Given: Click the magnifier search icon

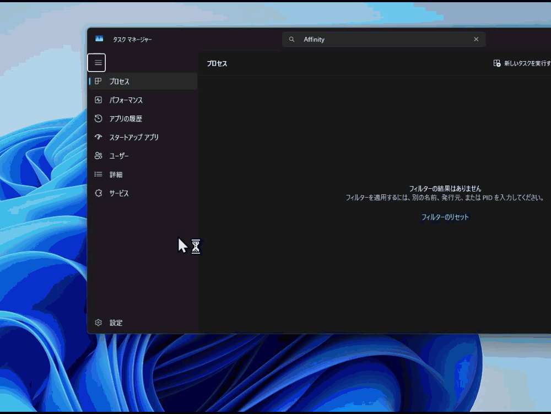Looking at the screenshot, I should click(x=292, y=40).
